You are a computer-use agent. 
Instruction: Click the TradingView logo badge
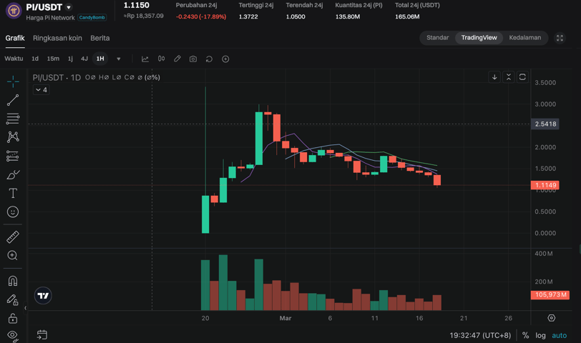(x=43, y=296)
